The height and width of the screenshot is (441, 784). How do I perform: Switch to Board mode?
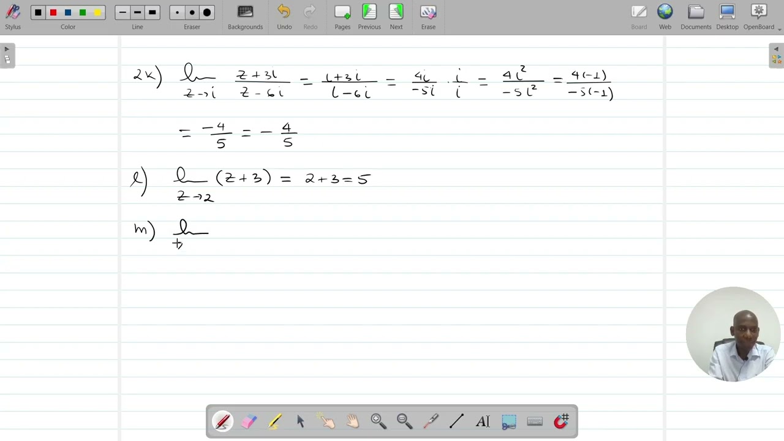(639, 17)
